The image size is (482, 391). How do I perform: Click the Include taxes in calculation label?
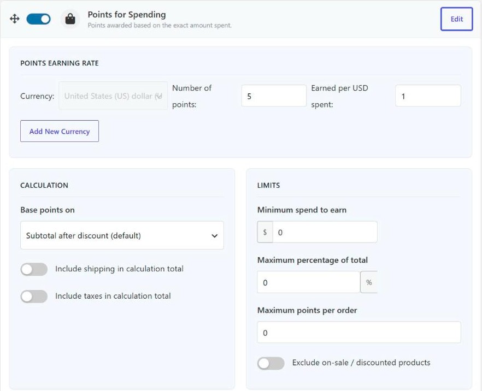pyautogui.click(x=113, y=296)
